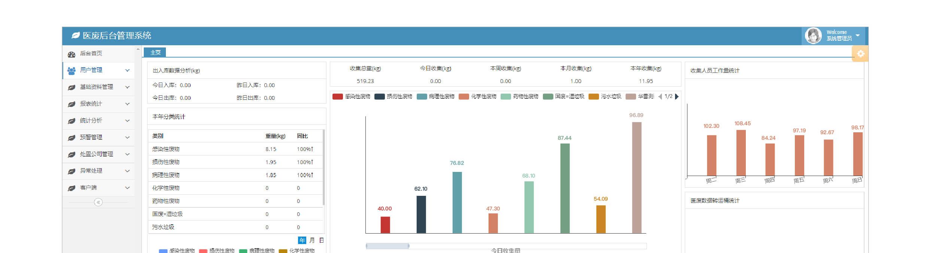Select the 月 period button
This screenshot has width=948, height=253.
point(312,240)
